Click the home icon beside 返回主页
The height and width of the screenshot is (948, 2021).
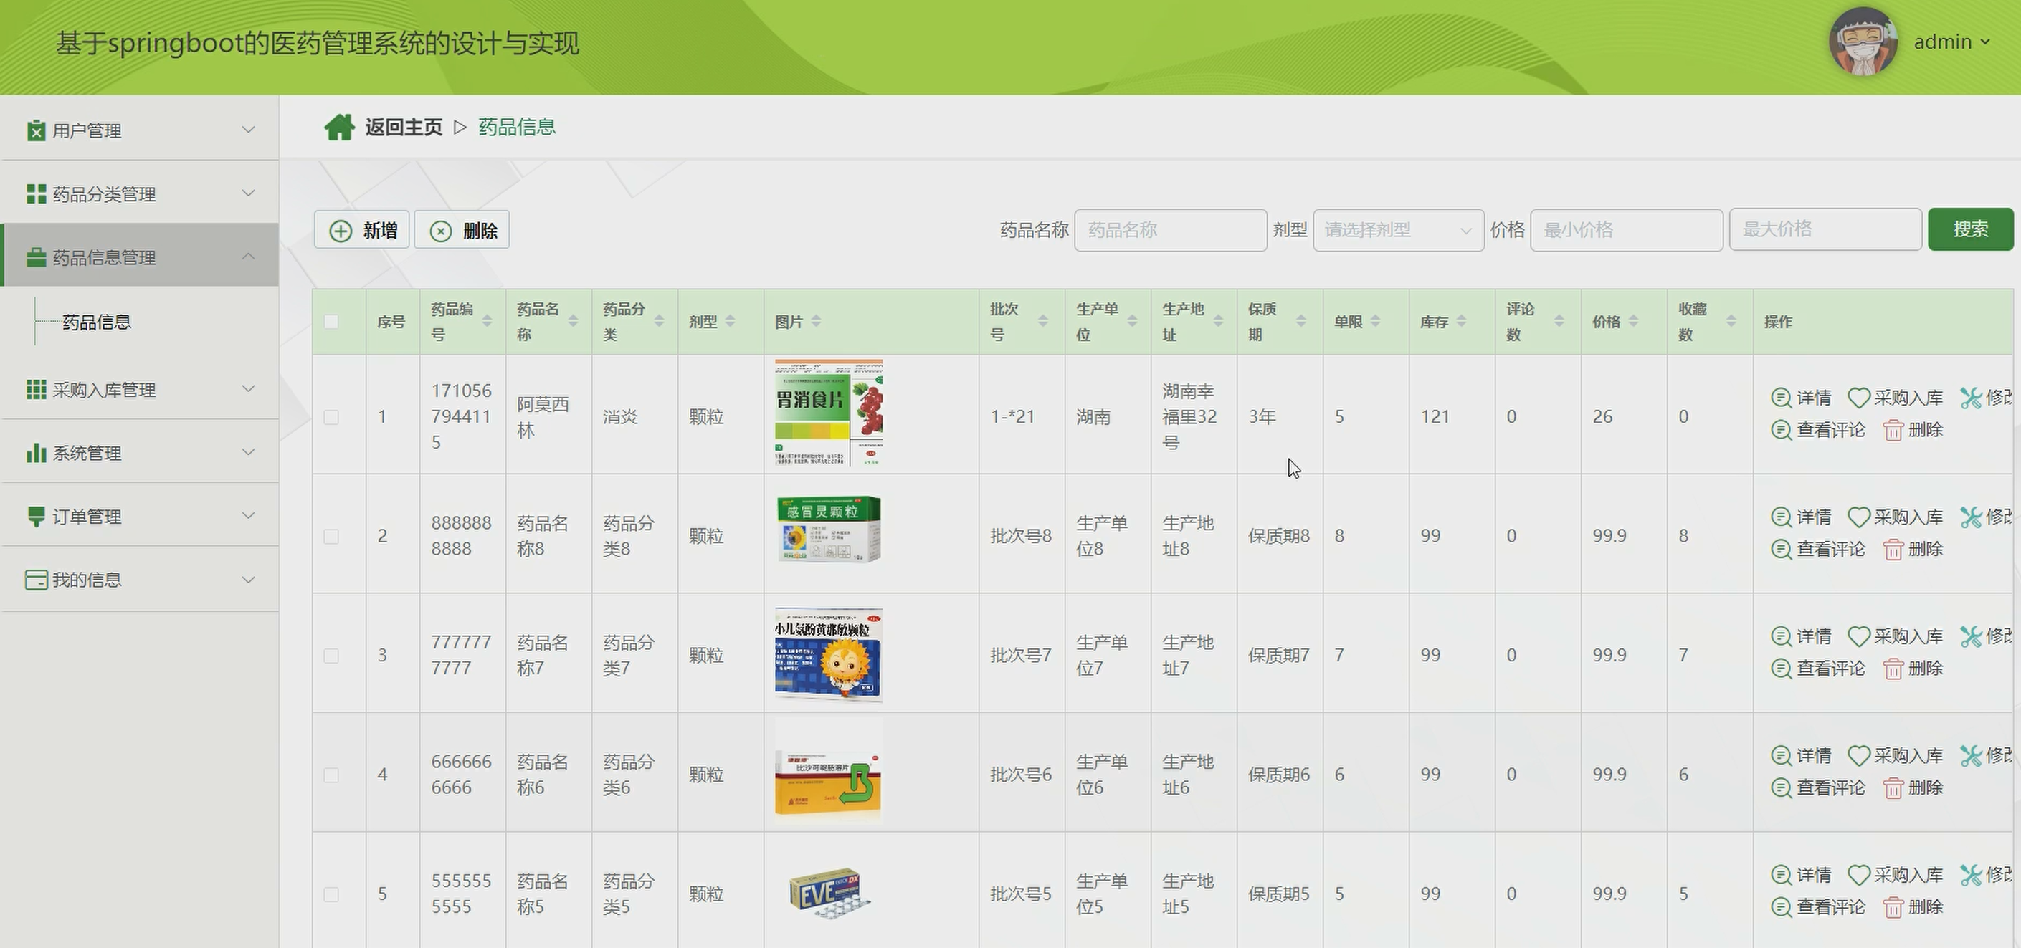pyautogui.click(x=339, y=127)
